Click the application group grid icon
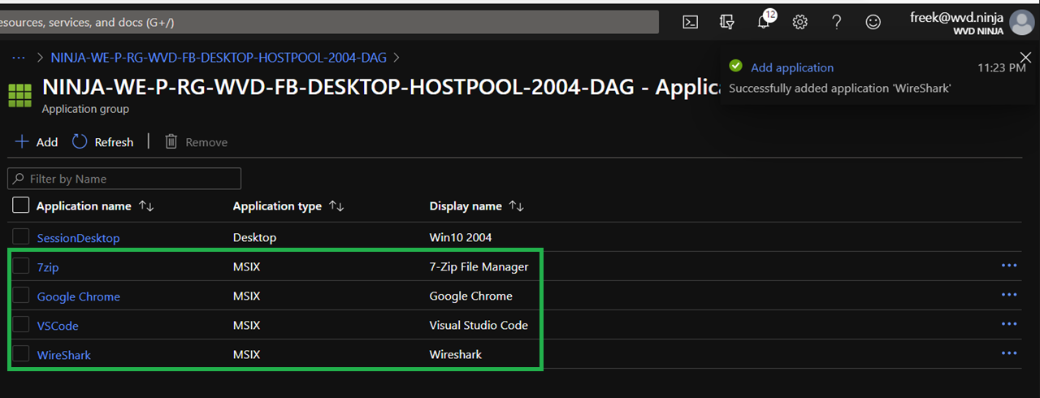Image resolution: width=1040 pixels, height=398 pixels. (x=19, y=94)
